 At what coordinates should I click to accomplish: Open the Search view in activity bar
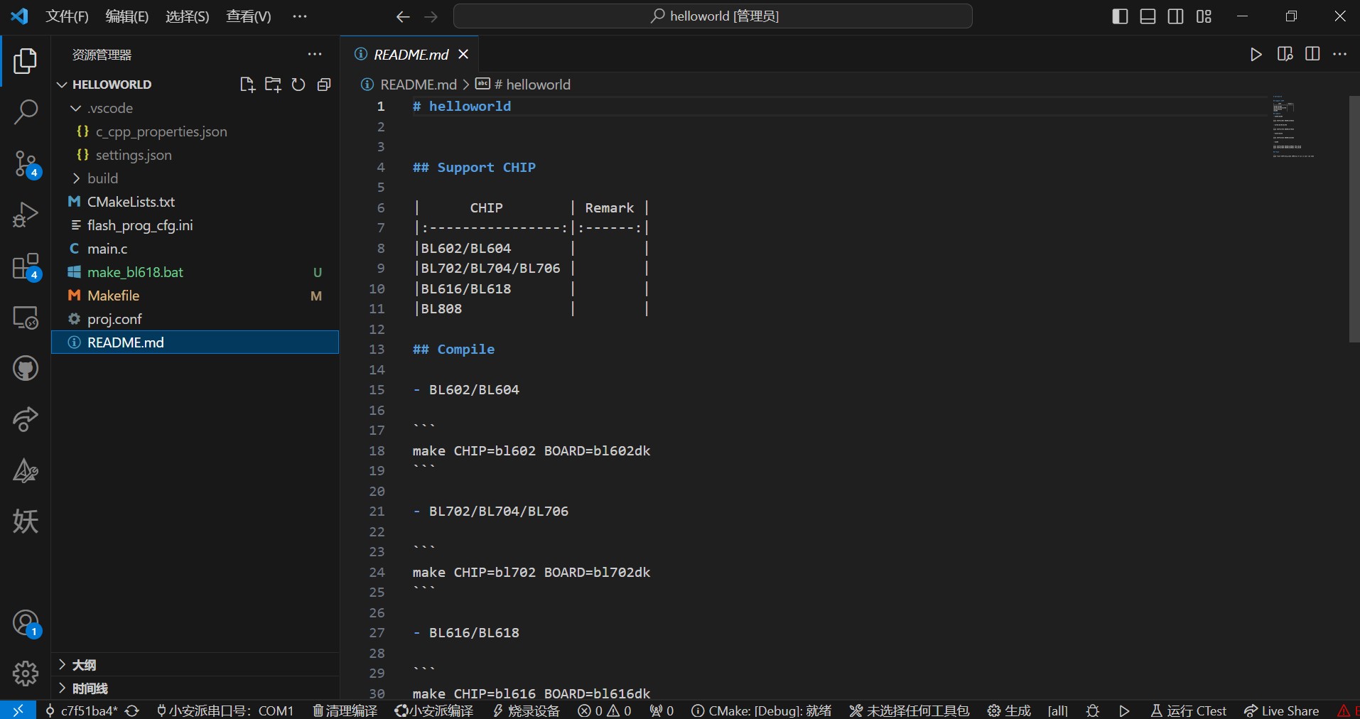pos(26,112)
